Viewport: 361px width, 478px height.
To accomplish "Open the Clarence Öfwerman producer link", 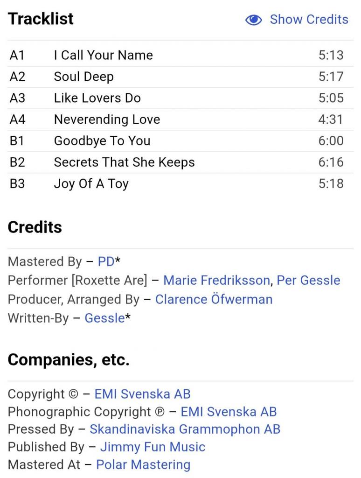I will tap(214, 299).
